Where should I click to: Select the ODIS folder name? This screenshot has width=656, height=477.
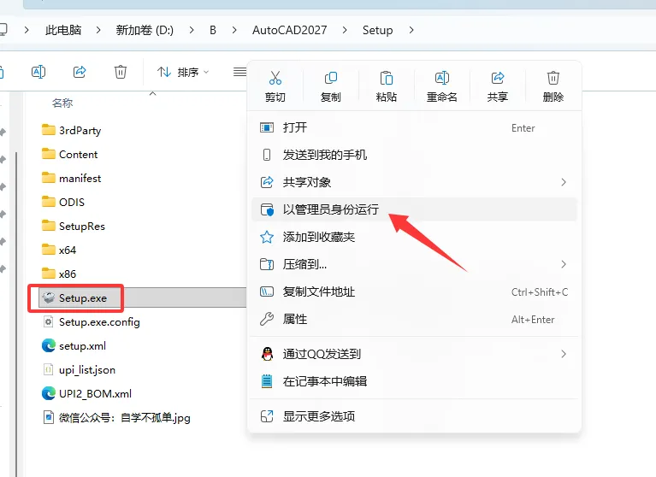pos(72,202)
